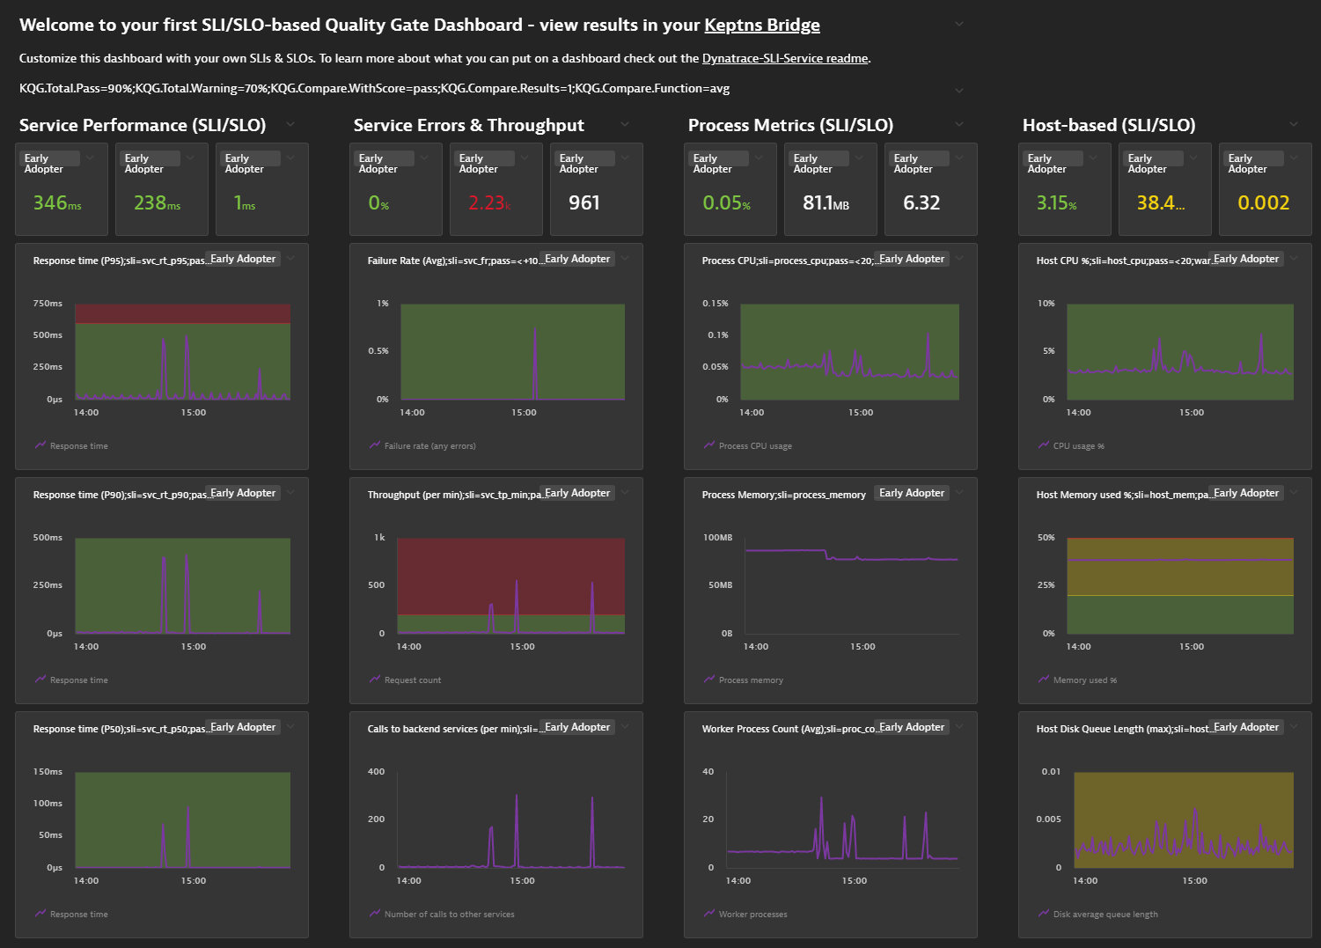The width and height of the screenshot is (1321, 948).
Task: Open options for the Host CPU % chart
Action: 1294,258
